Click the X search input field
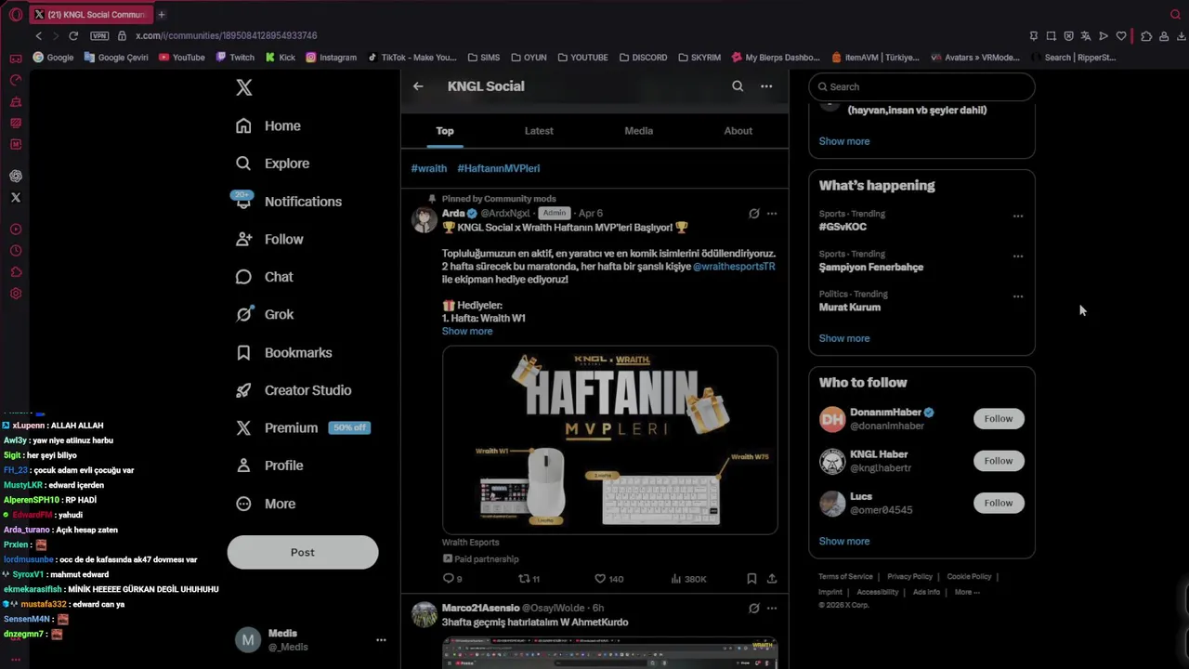Image resolution: width=1189 pixels, height=669 pixels. pos(921,86)
